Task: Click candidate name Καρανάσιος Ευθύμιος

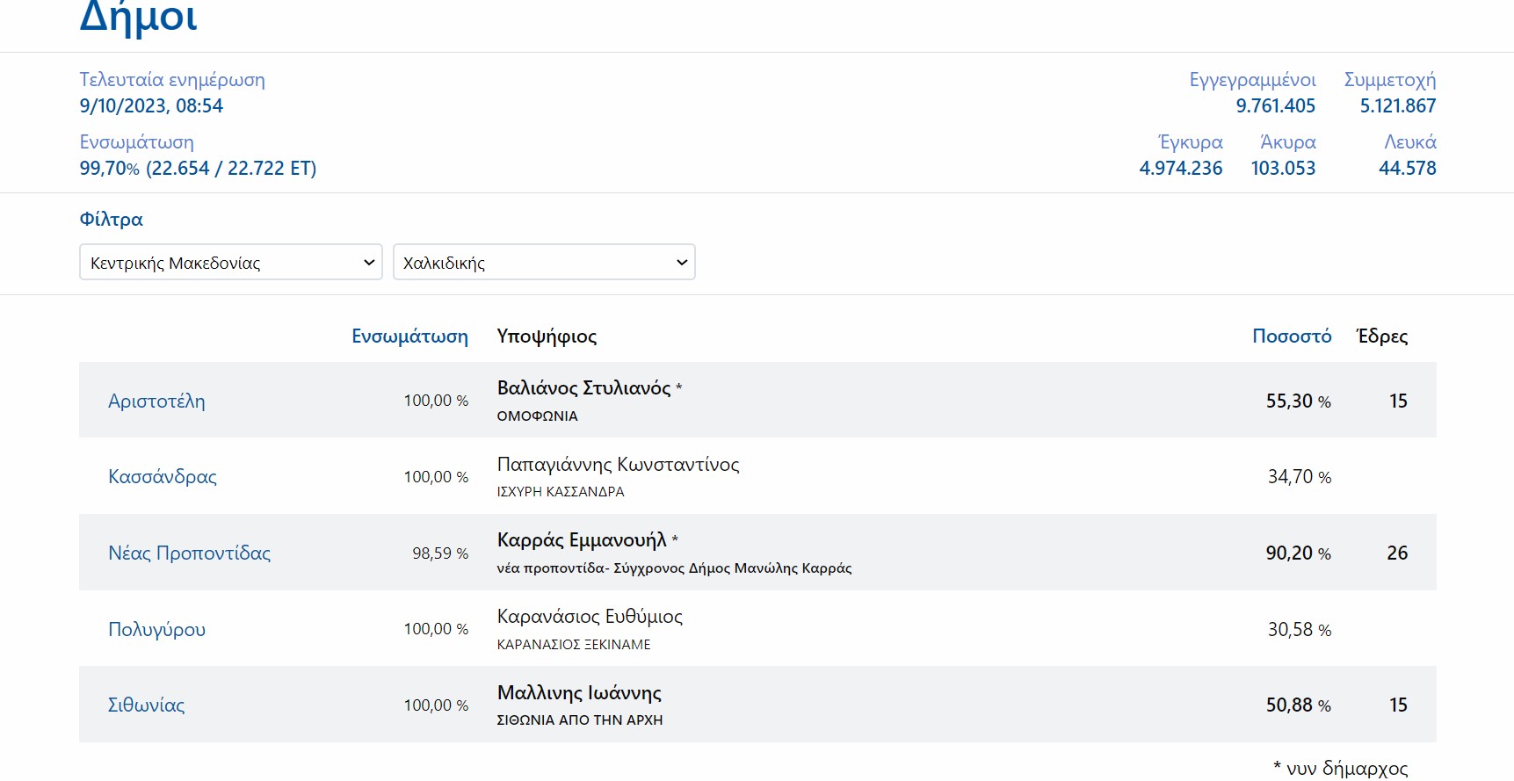Action: [590, 617]
